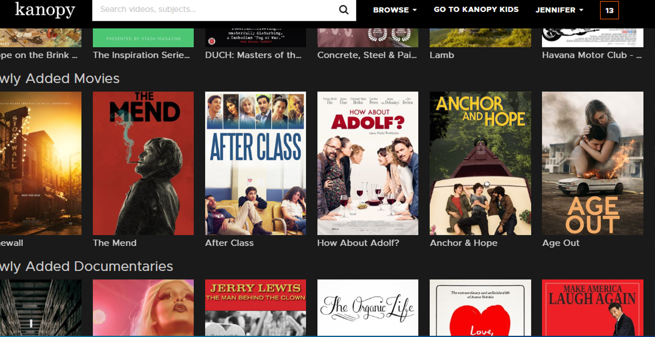Click the Kanopy logo
The image size is (655, 337).
45,9
